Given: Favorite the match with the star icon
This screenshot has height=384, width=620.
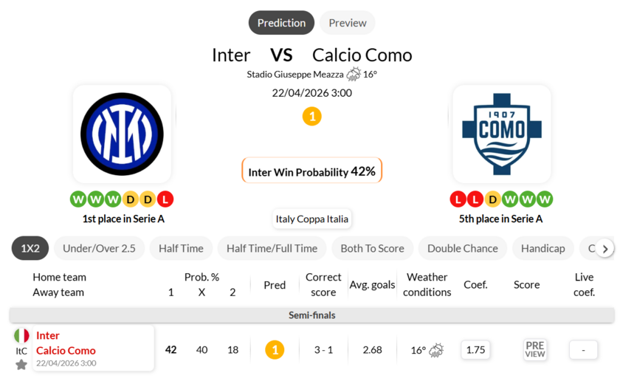Looking at the screenshot, I should (21, 364).
